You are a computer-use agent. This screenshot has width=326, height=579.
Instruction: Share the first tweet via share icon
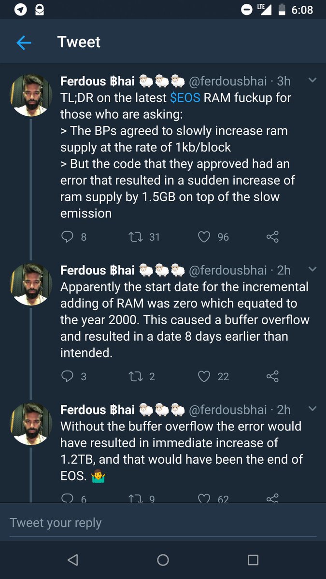tap(272, 236)
